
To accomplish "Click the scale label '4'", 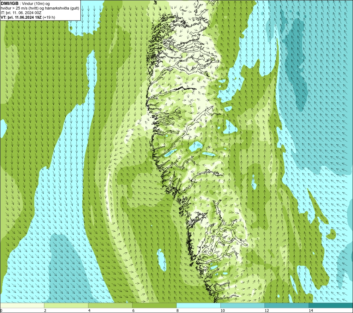I will pos(89,311).
